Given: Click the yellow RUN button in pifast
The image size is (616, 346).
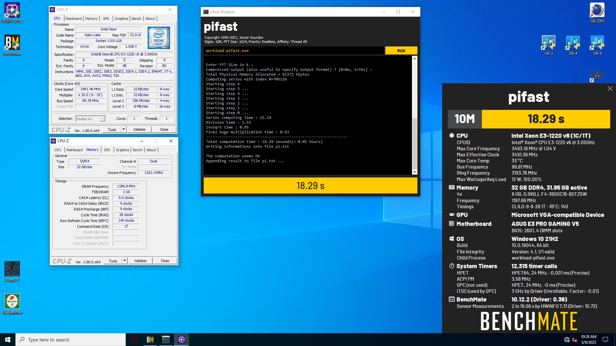Looking at the screenshot, I should (401, 51).
